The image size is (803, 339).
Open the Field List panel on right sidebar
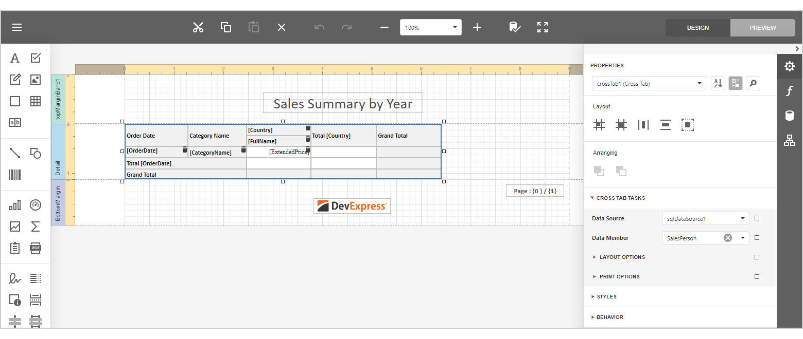(x=789, y=116)
